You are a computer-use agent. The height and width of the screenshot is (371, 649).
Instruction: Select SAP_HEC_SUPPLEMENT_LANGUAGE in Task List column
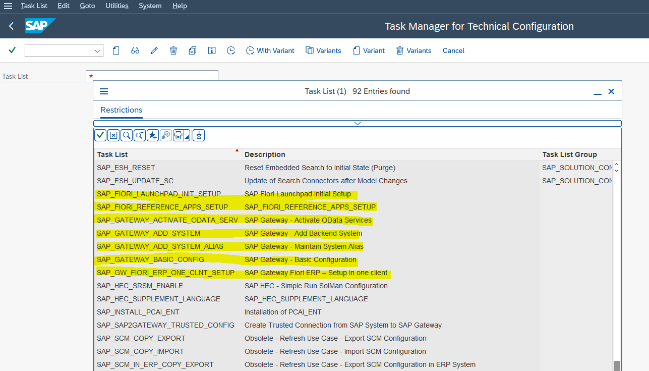[x=158, y=299]
